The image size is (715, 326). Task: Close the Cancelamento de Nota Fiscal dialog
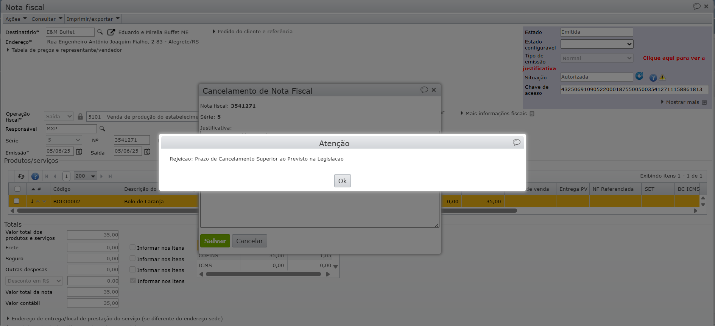point(434,90)
